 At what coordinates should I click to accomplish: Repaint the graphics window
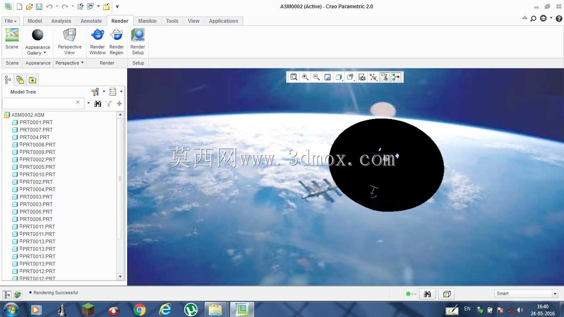point(328,77)
